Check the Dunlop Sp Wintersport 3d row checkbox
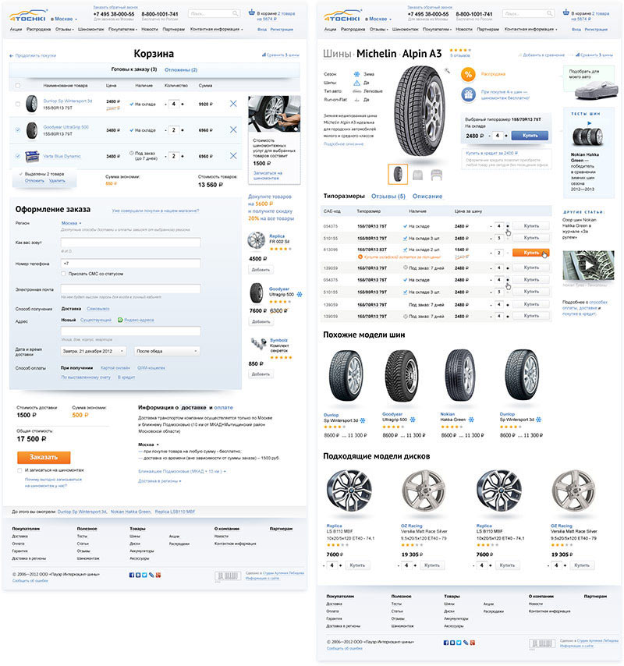This screenshot has height=666, width=624. [x=17, y=104]
